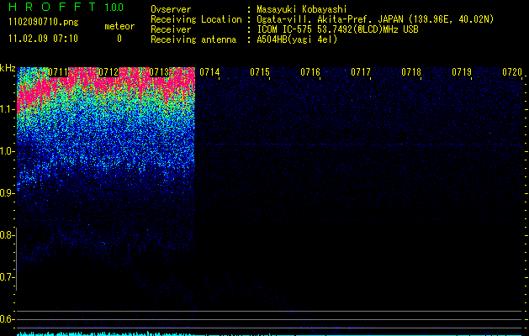Image resolution: width=529 pixels, height=336 pixels.
Task: Click the 0.8 frequency axis label
Action: pyautogui.click(x=7, y=235)
